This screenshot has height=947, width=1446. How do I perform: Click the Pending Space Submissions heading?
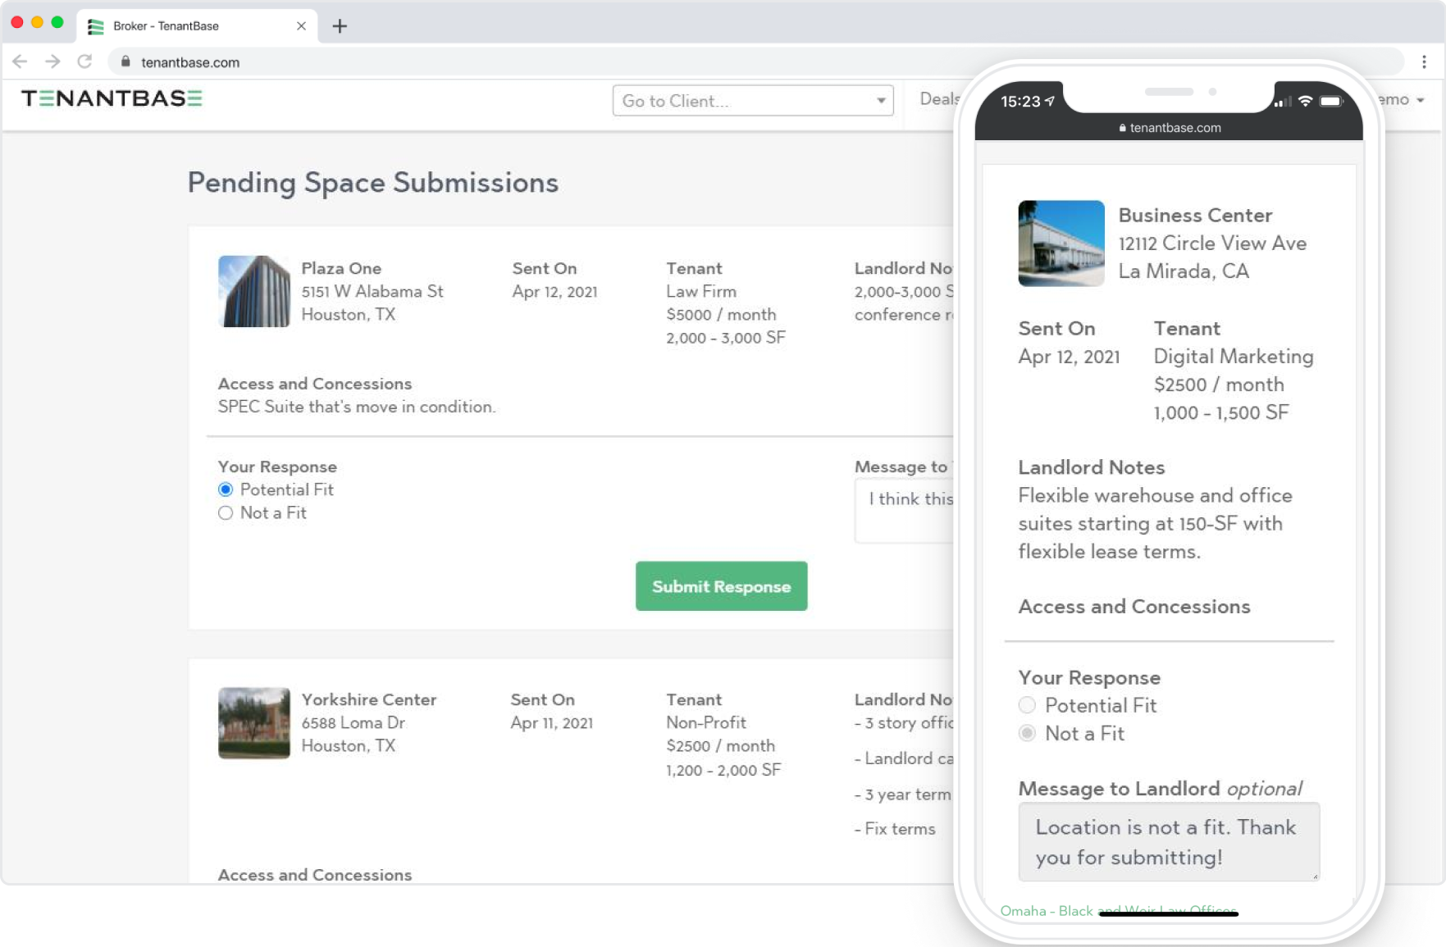coord(373,182)
